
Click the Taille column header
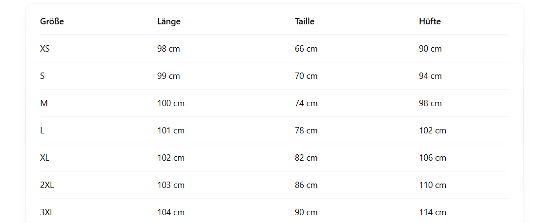point(305,21)
